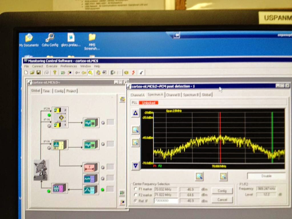Click the red F1 marker line

pos(220,138)
